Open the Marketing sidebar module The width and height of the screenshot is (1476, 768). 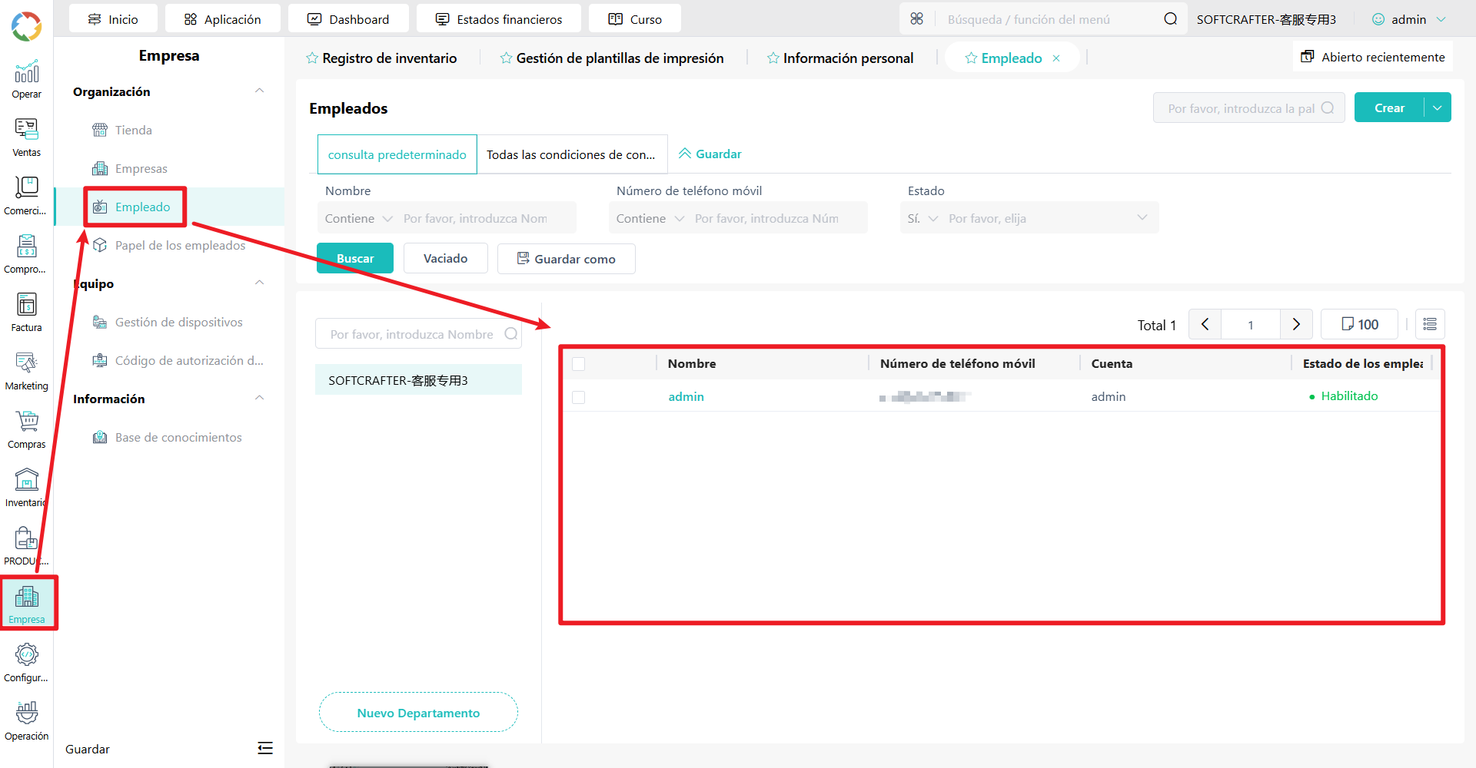(26, 372)
